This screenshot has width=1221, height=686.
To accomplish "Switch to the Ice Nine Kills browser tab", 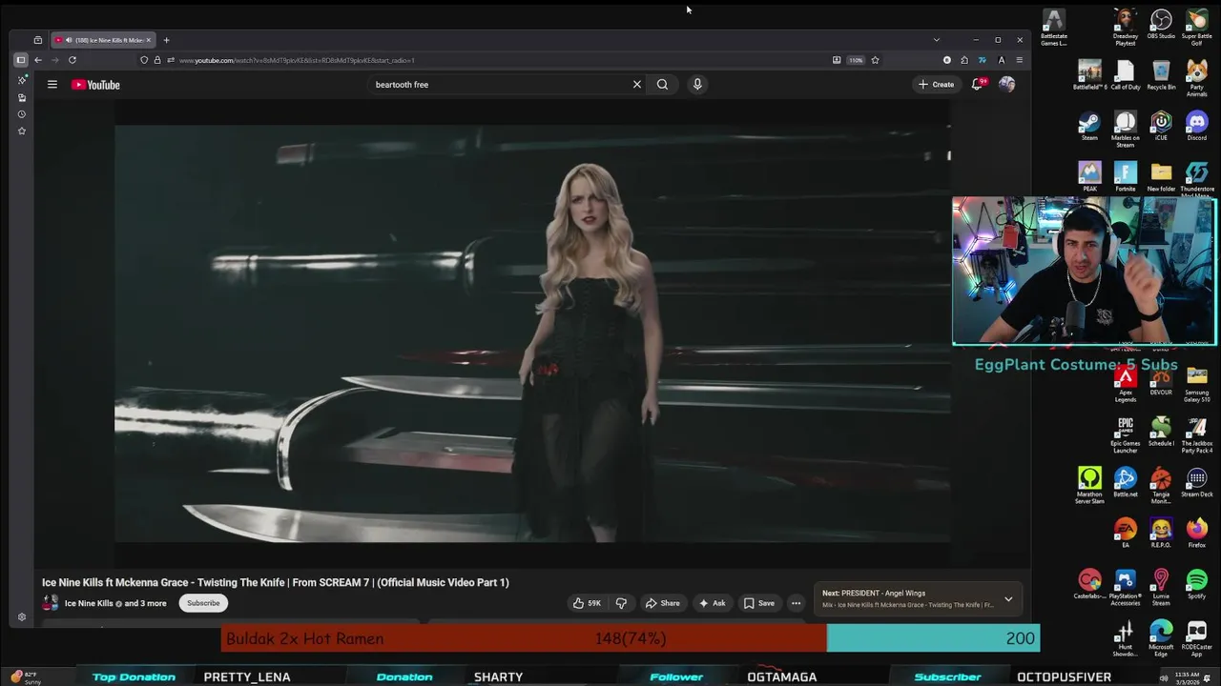I will pos(103,40).
